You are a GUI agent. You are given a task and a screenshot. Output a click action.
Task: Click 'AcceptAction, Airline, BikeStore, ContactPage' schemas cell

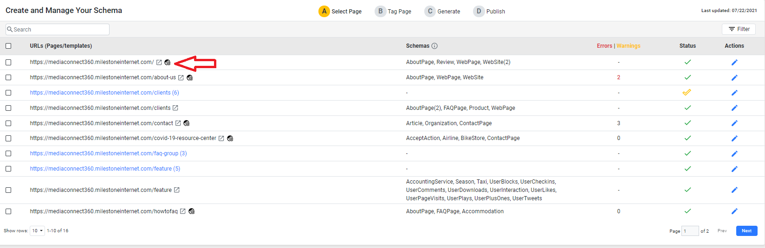463,138
